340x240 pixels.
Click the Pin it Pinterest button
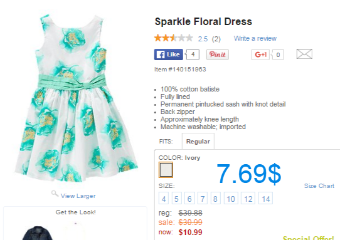[x=218, y=55]
